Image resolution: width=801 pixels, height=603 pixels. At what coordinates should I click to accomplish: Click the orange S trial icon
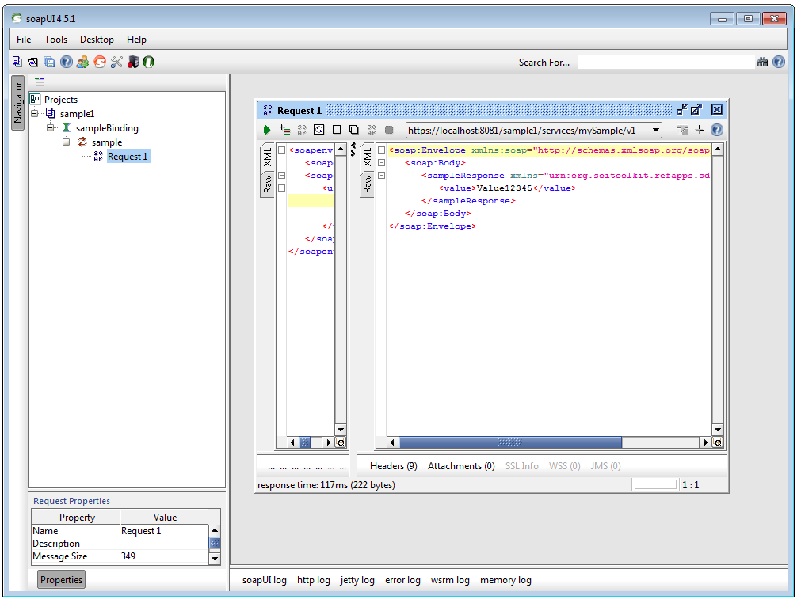coord(100,63)
